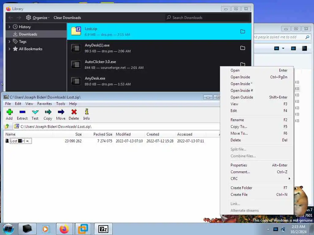Open the VirtualBox-style taskbar icon
The width and height of the screenshot is (314, 235).
tap(83, 229)
